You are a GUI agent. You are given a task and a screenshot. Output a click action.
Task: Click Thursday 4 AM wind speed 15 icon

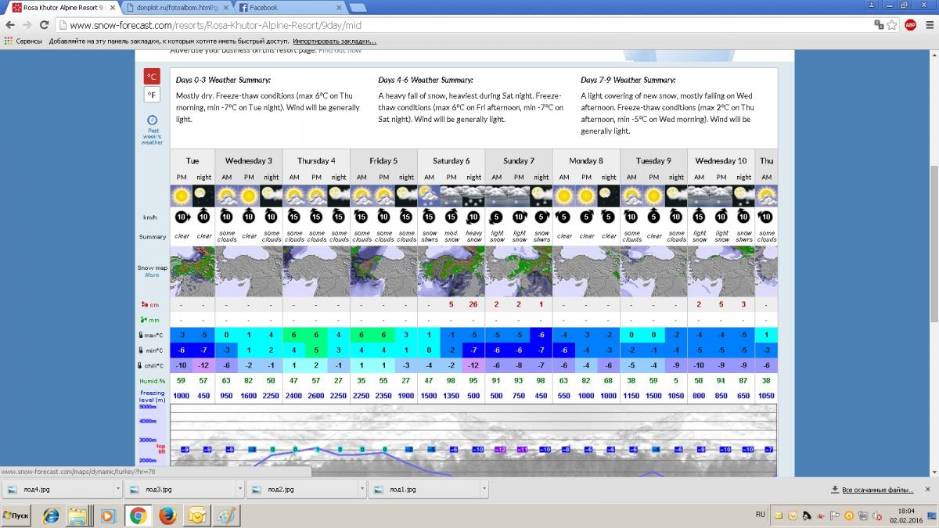pos(294,216)
